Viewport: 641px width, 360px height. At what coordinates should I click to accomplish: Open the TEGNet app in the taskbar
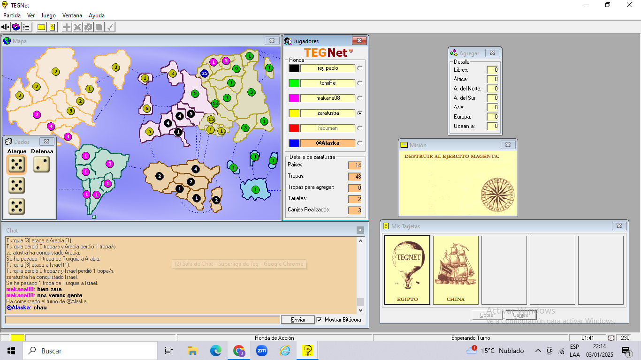308,351
